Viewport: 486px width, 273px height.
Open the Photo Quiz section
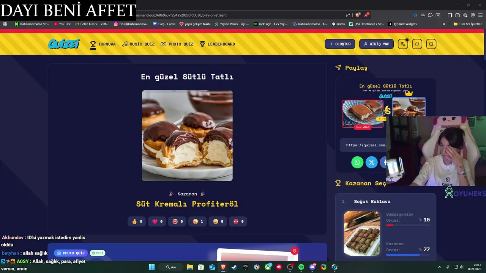click(177, 44)
